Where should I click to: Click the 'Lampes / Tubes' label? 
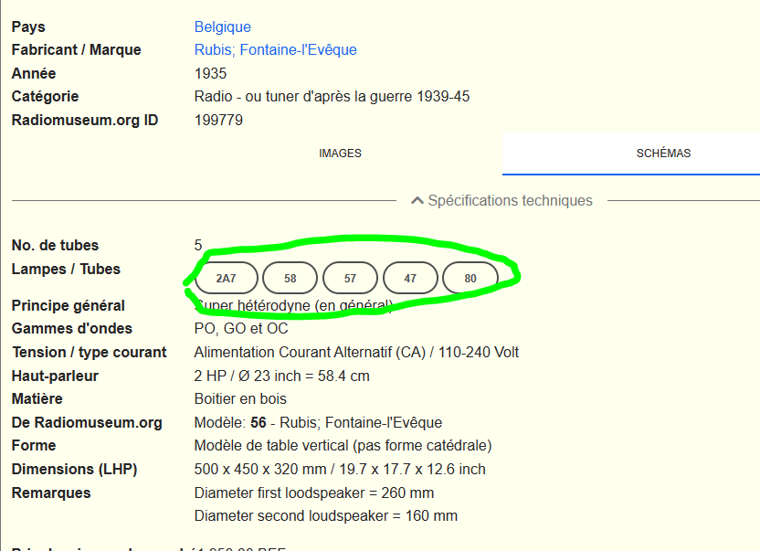click(66, 269)
